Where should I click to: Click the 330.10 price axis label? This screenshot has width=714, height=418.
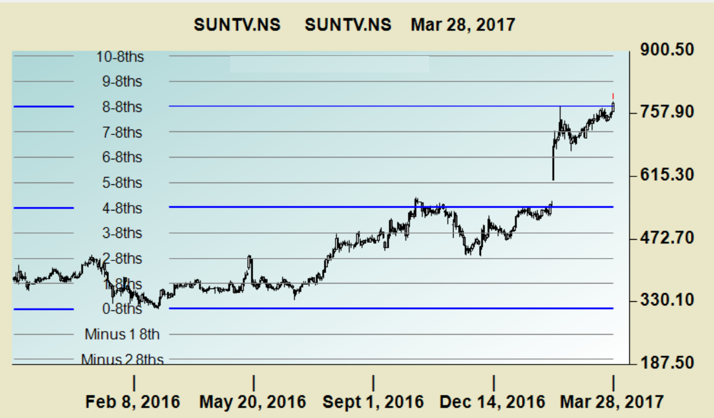tap(668, 300)
